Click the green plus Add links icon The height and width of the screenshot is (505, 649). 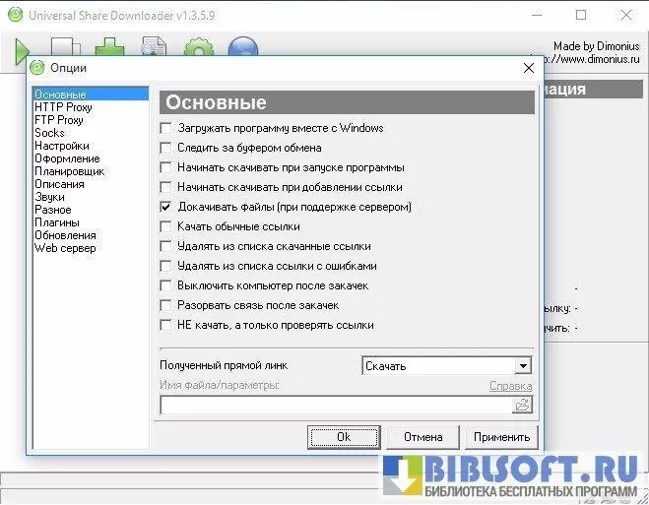[x=109, y=47]
